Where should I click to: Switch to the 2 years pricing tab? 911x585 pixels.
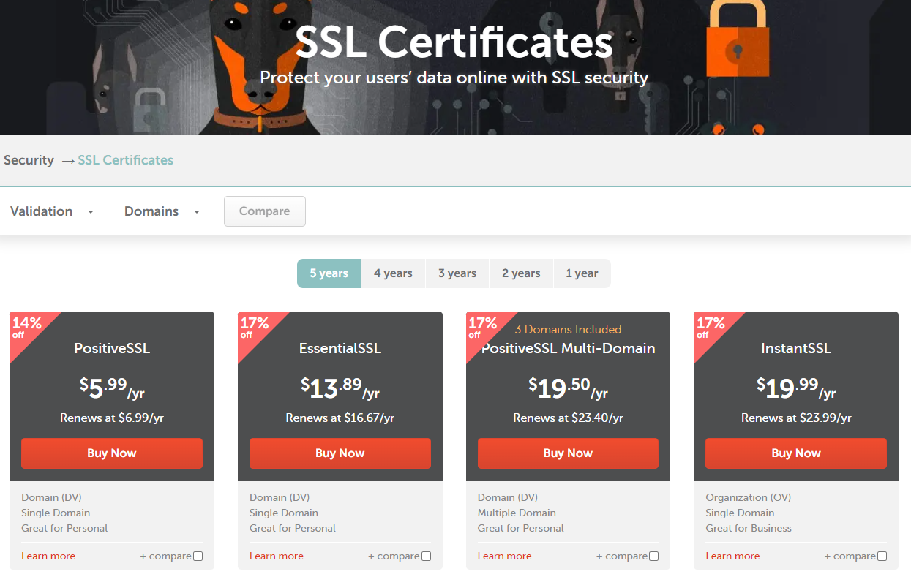pyautogui.click(x=520, y=273)
